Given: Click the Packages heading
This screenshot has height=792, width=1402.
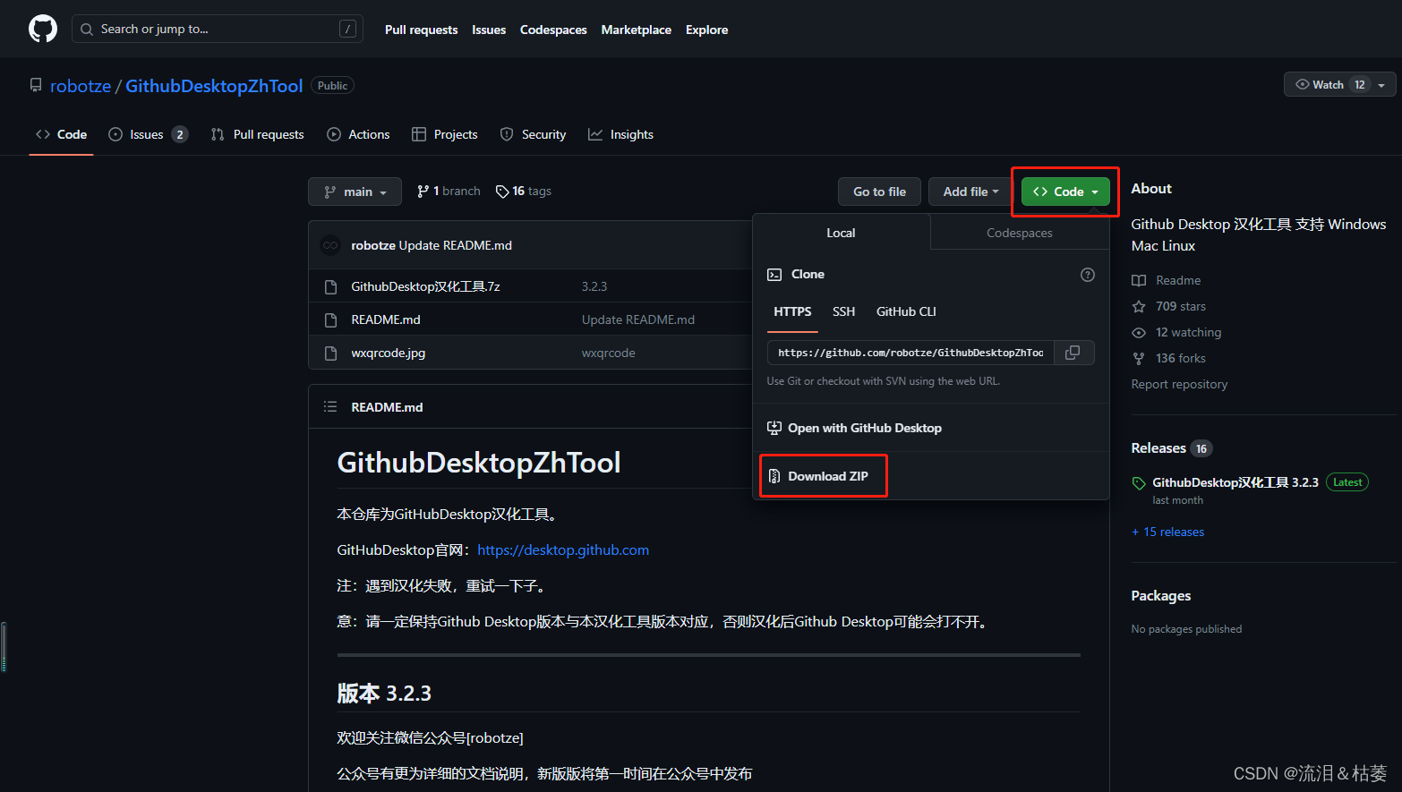Looking at the screenshot, I should point(1161,596).
